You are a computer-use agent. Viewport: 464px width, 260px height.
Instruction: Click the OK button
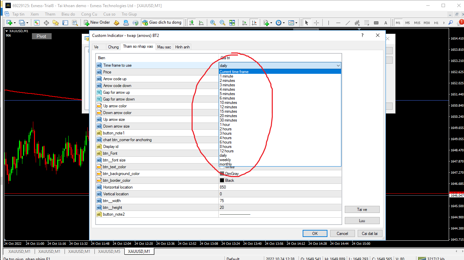click(315, 233)
